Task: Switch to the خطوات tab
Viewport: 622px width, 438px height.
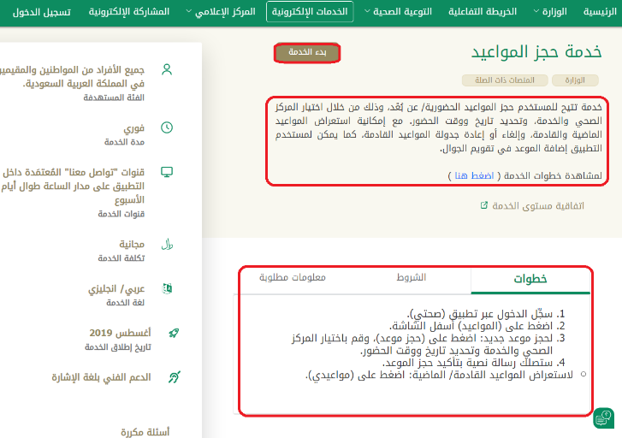Action: point(530,280)
